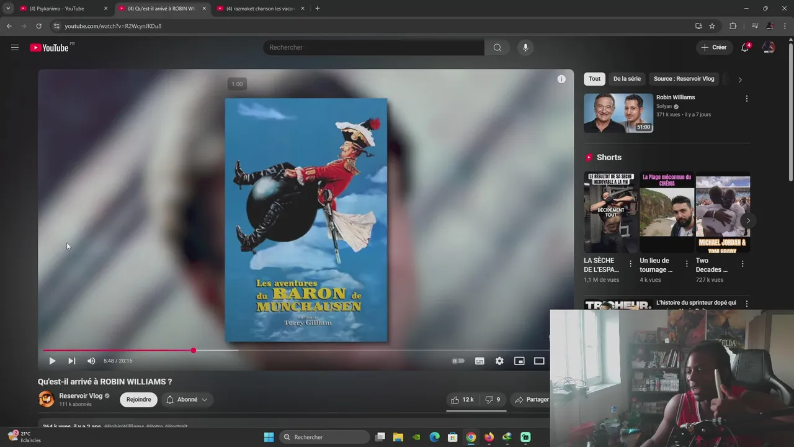
Task: Open options for Two Decades short
Action: [x=743, y=264]
